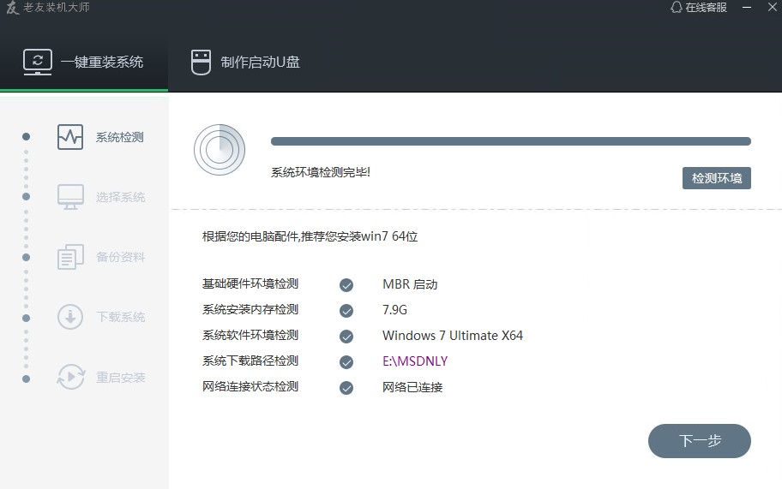The width and height of the screenshot is (782, 489).
Task: Click the 下载系统 download arrow icon
Action: point(70,317)
